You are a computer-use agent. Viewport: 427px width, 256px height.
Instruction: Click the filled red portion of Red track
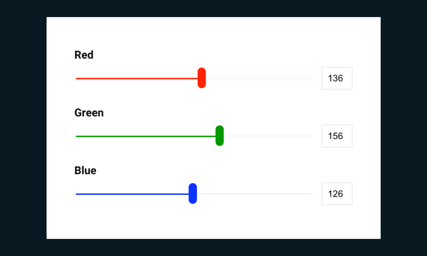click(x=137, y=79)
